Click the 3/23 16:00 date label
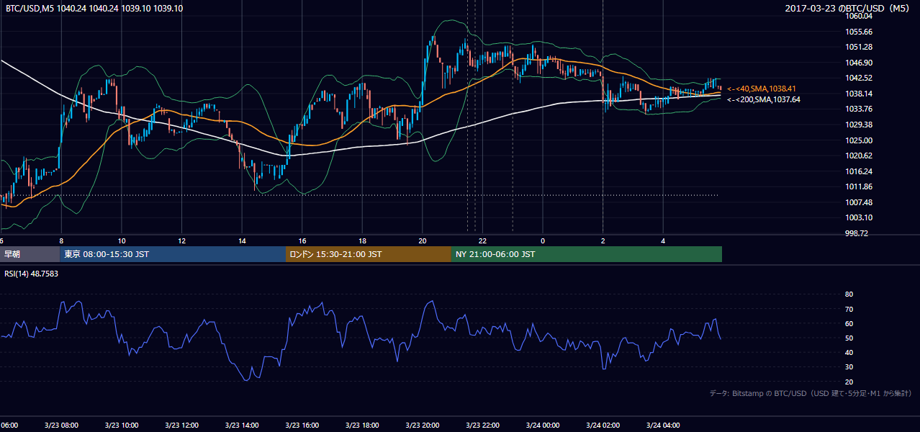Image resolution: width=920 pixels, height=432 pixels. [x=302, y=426]
